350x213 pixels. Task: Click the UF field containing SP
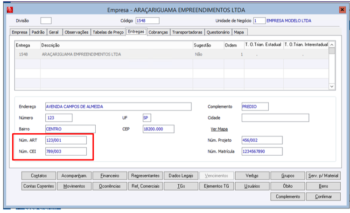(147, 118)
